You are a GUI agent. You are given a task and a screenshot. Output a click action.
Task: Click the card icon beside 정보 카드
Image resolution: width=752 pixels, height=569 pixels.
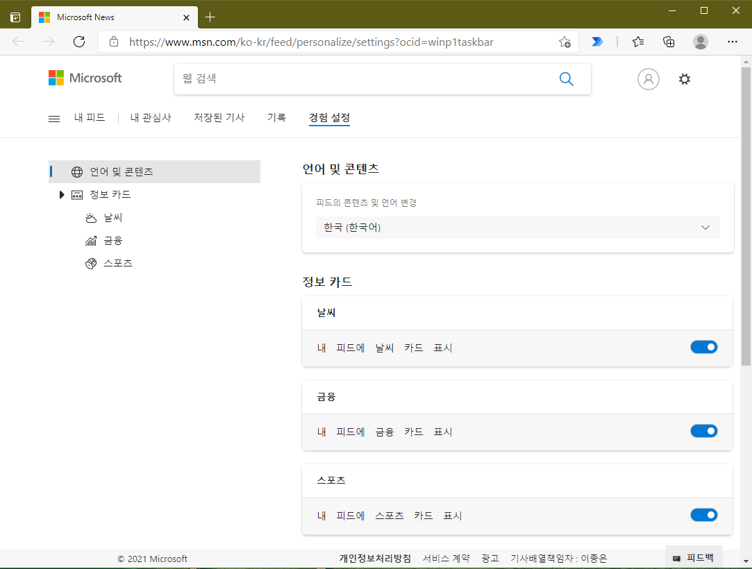point(77,194)
